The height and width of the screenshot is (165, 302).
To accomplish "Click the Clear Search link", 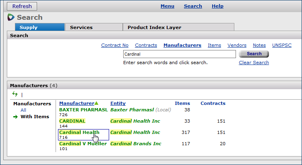I will point(254,63).
